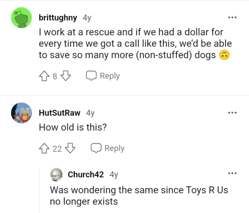Visit HutSutRaw's username link
The width and height of the screenshot is (249, 213).
60,113
